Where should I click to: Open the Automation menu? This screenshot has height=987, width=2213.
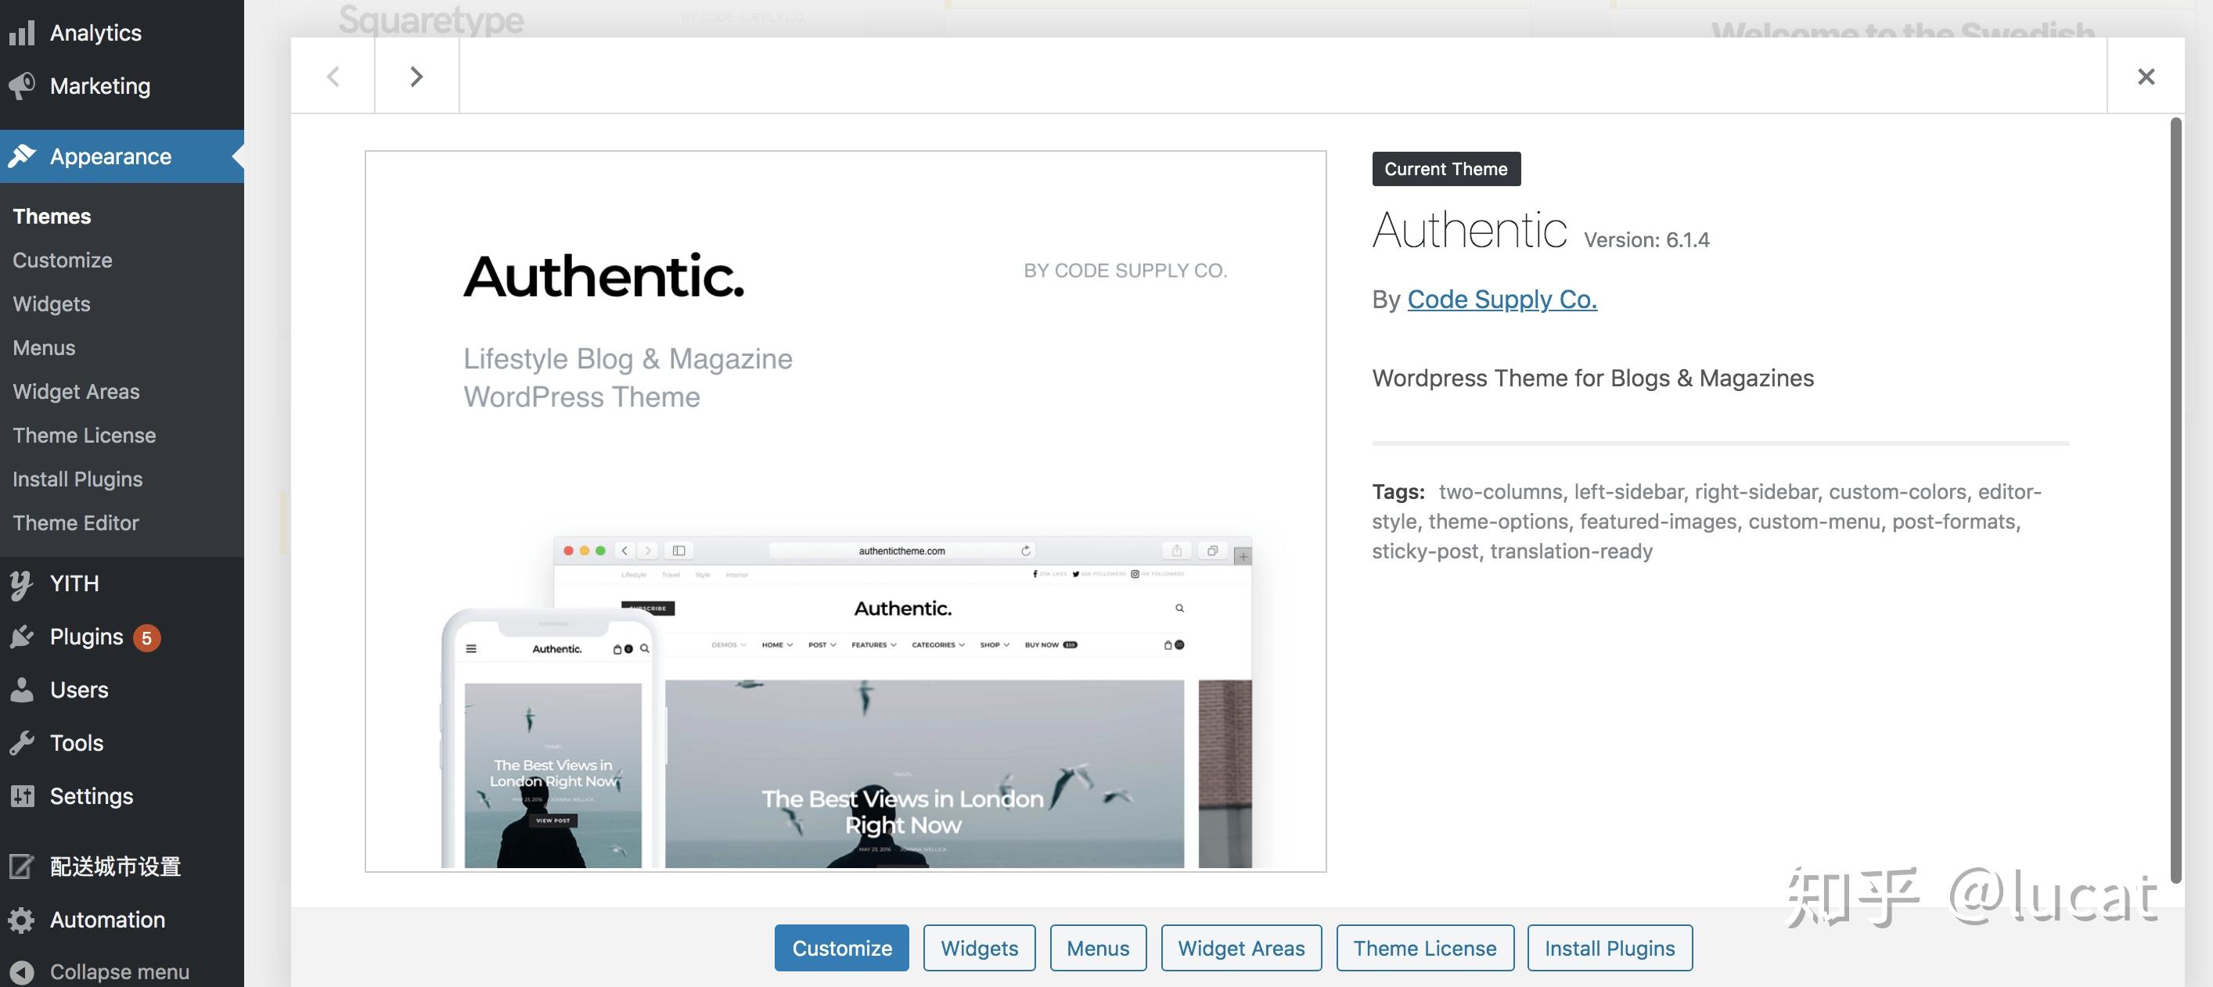pos(122,920)
